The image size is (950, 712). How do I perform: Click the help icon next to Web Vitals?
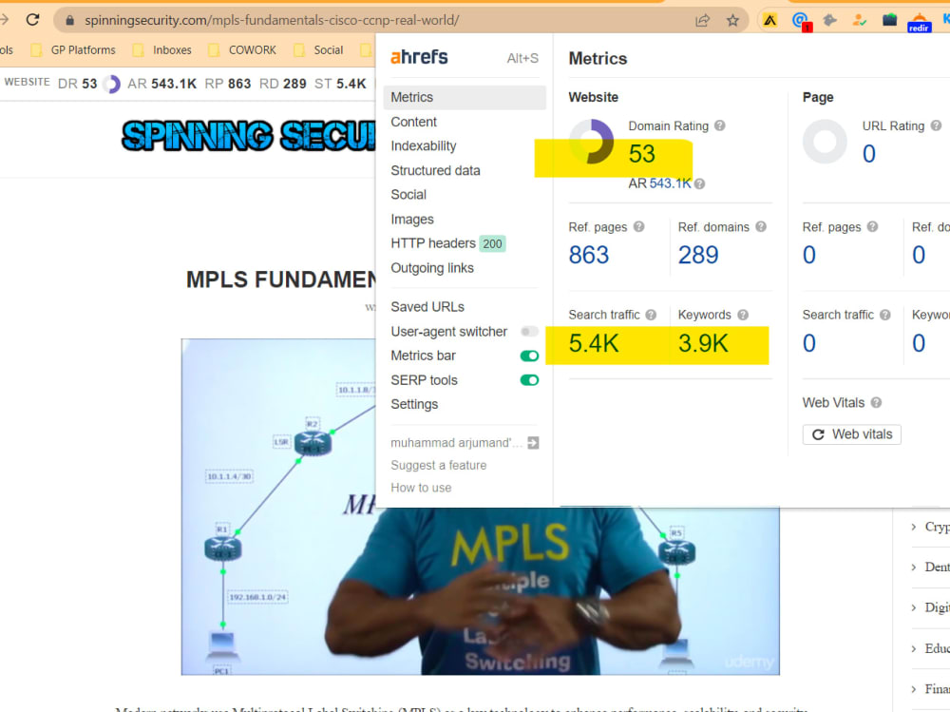click(x=876, y=403)
